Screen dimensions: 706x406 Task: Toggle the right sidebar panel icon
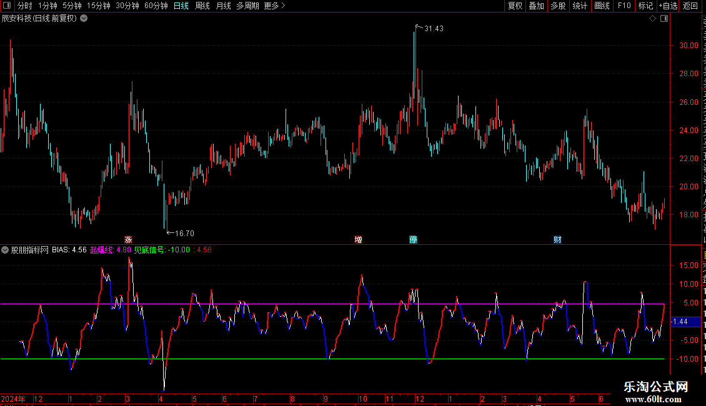(x=664, y=19)
